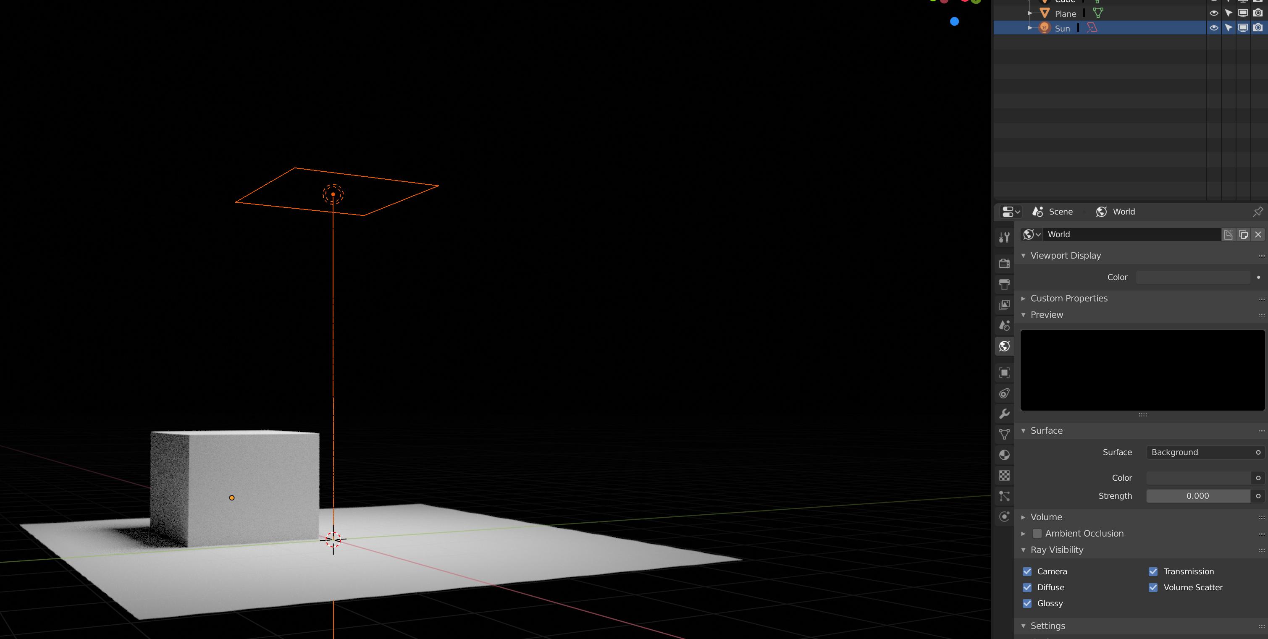Disable the Glossy ray visibility checkbox

1027,604
